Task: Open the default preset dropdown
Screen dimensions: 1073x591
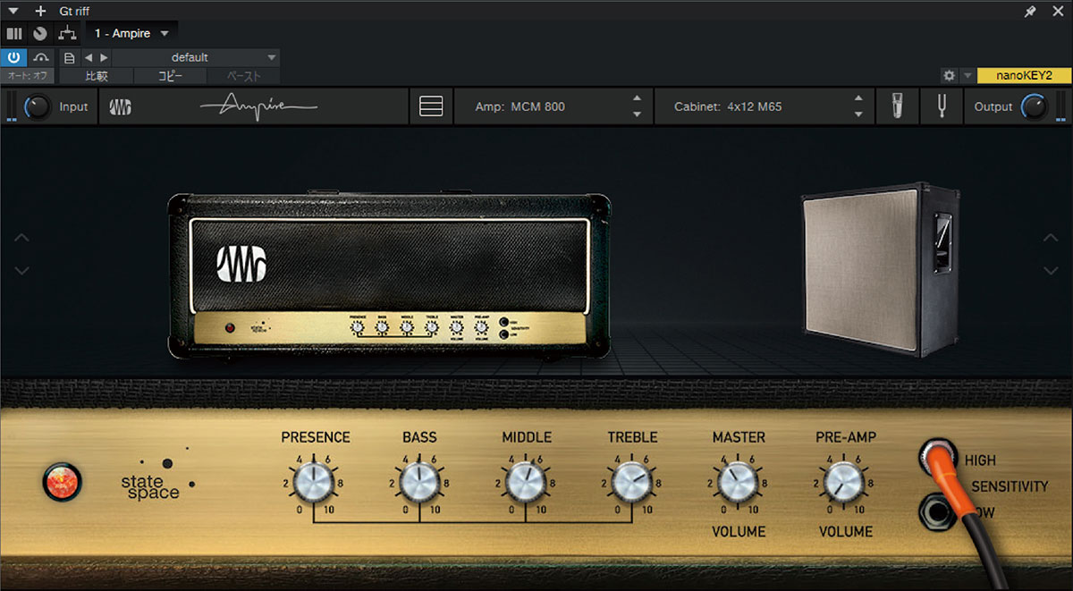Action: 196,57
